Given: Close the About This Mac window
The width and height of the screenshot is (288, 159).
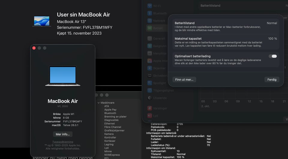Looking at the screenshot, I should [34, 48].
